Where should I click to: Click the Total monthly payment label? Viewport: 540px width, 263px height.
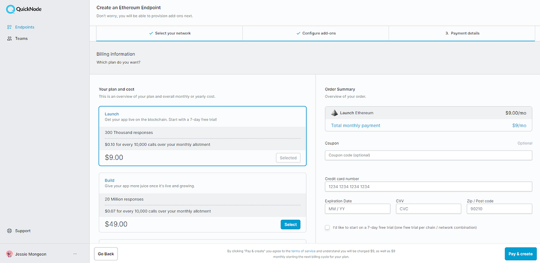pyautogui.click(x=356, y=126)
